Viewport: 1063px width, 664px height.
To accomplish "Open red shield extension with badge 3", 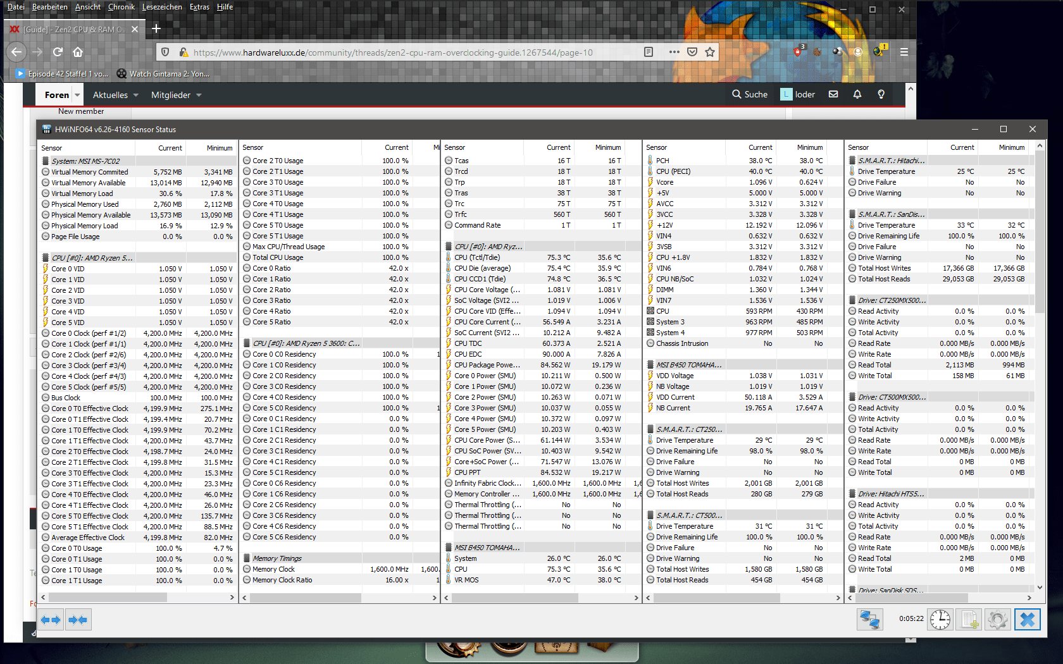I will (799, 51).
